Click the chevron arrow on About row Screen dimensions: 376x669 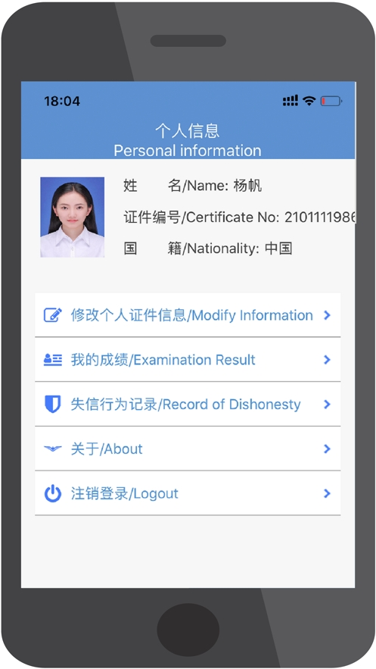(x=327, y=449)
